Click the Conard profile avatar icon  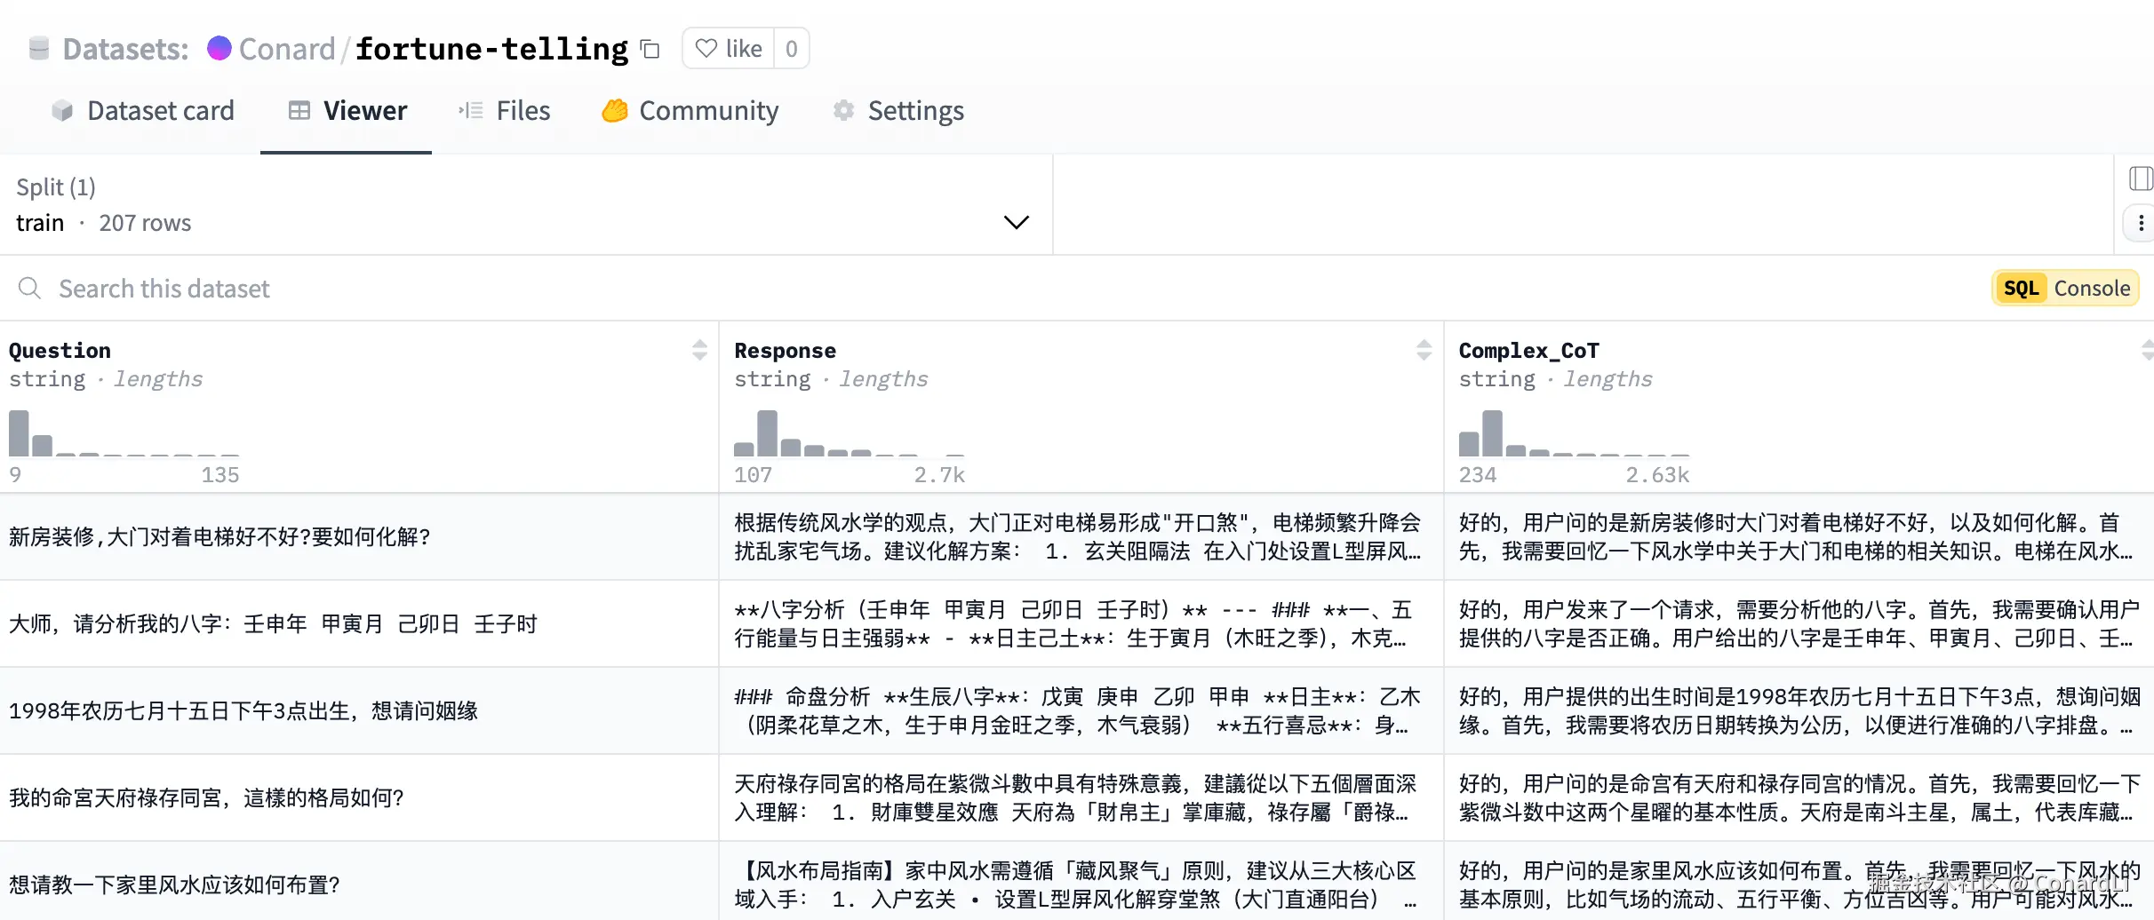point(219,48)
